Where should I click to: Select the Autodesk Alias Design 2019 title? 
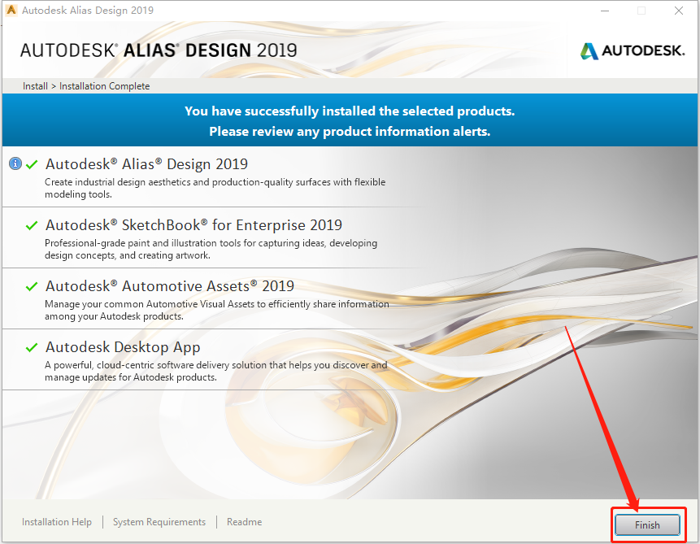point(146,164)
